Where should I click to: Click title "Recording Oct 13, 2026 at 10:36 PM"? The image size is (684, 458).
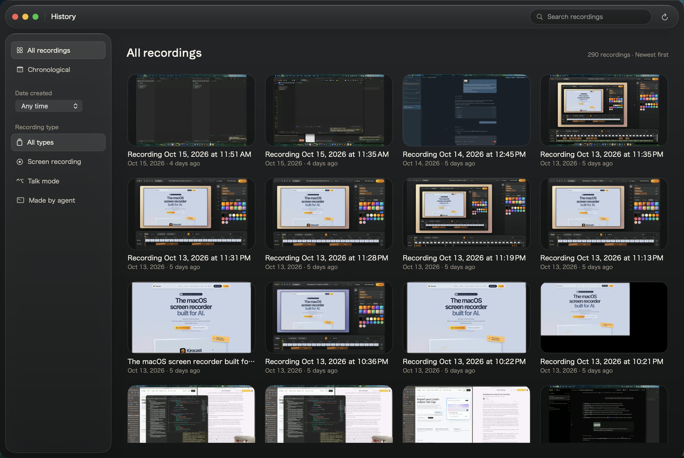pyautogui.click(x=327, y=361)
